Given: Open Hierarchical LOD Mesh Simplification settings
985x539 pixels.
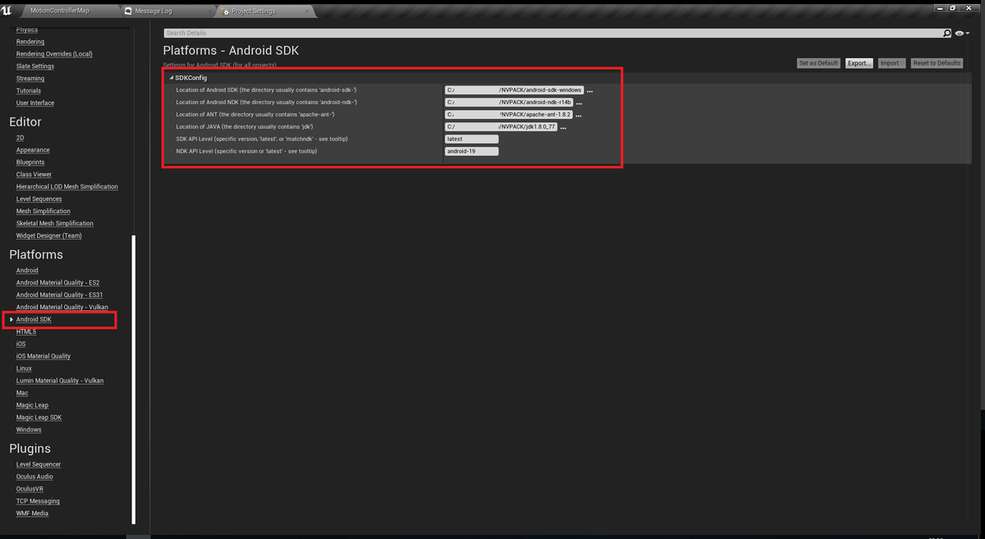Looking at the screenshot, I should (67, 187).
